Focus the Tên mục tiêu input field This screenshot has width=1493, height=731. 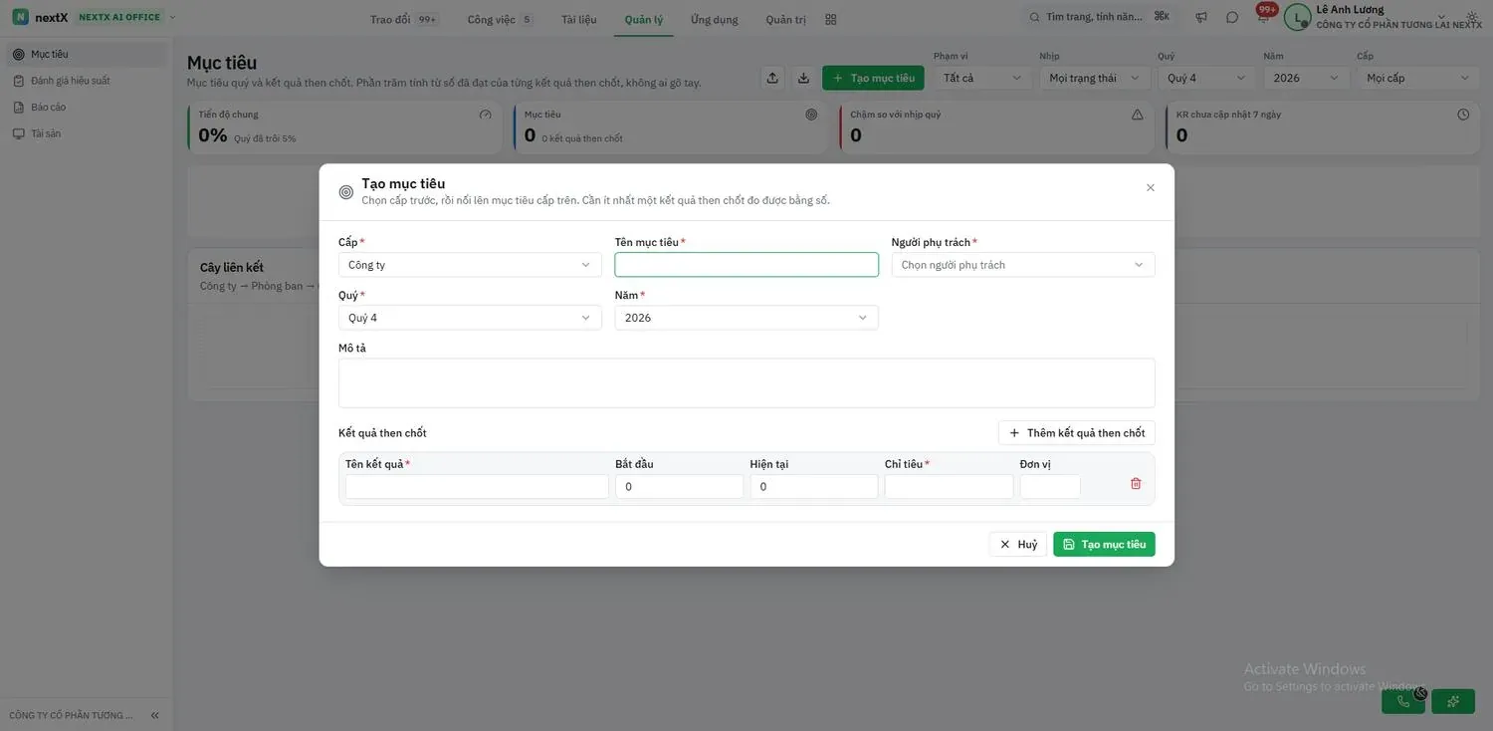(746, 265)
